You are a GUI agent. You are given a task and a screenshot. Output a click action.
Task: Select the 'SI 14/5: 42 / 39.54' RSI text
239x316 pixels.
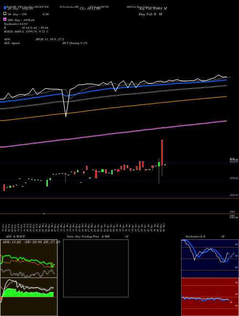coord(35,28)
